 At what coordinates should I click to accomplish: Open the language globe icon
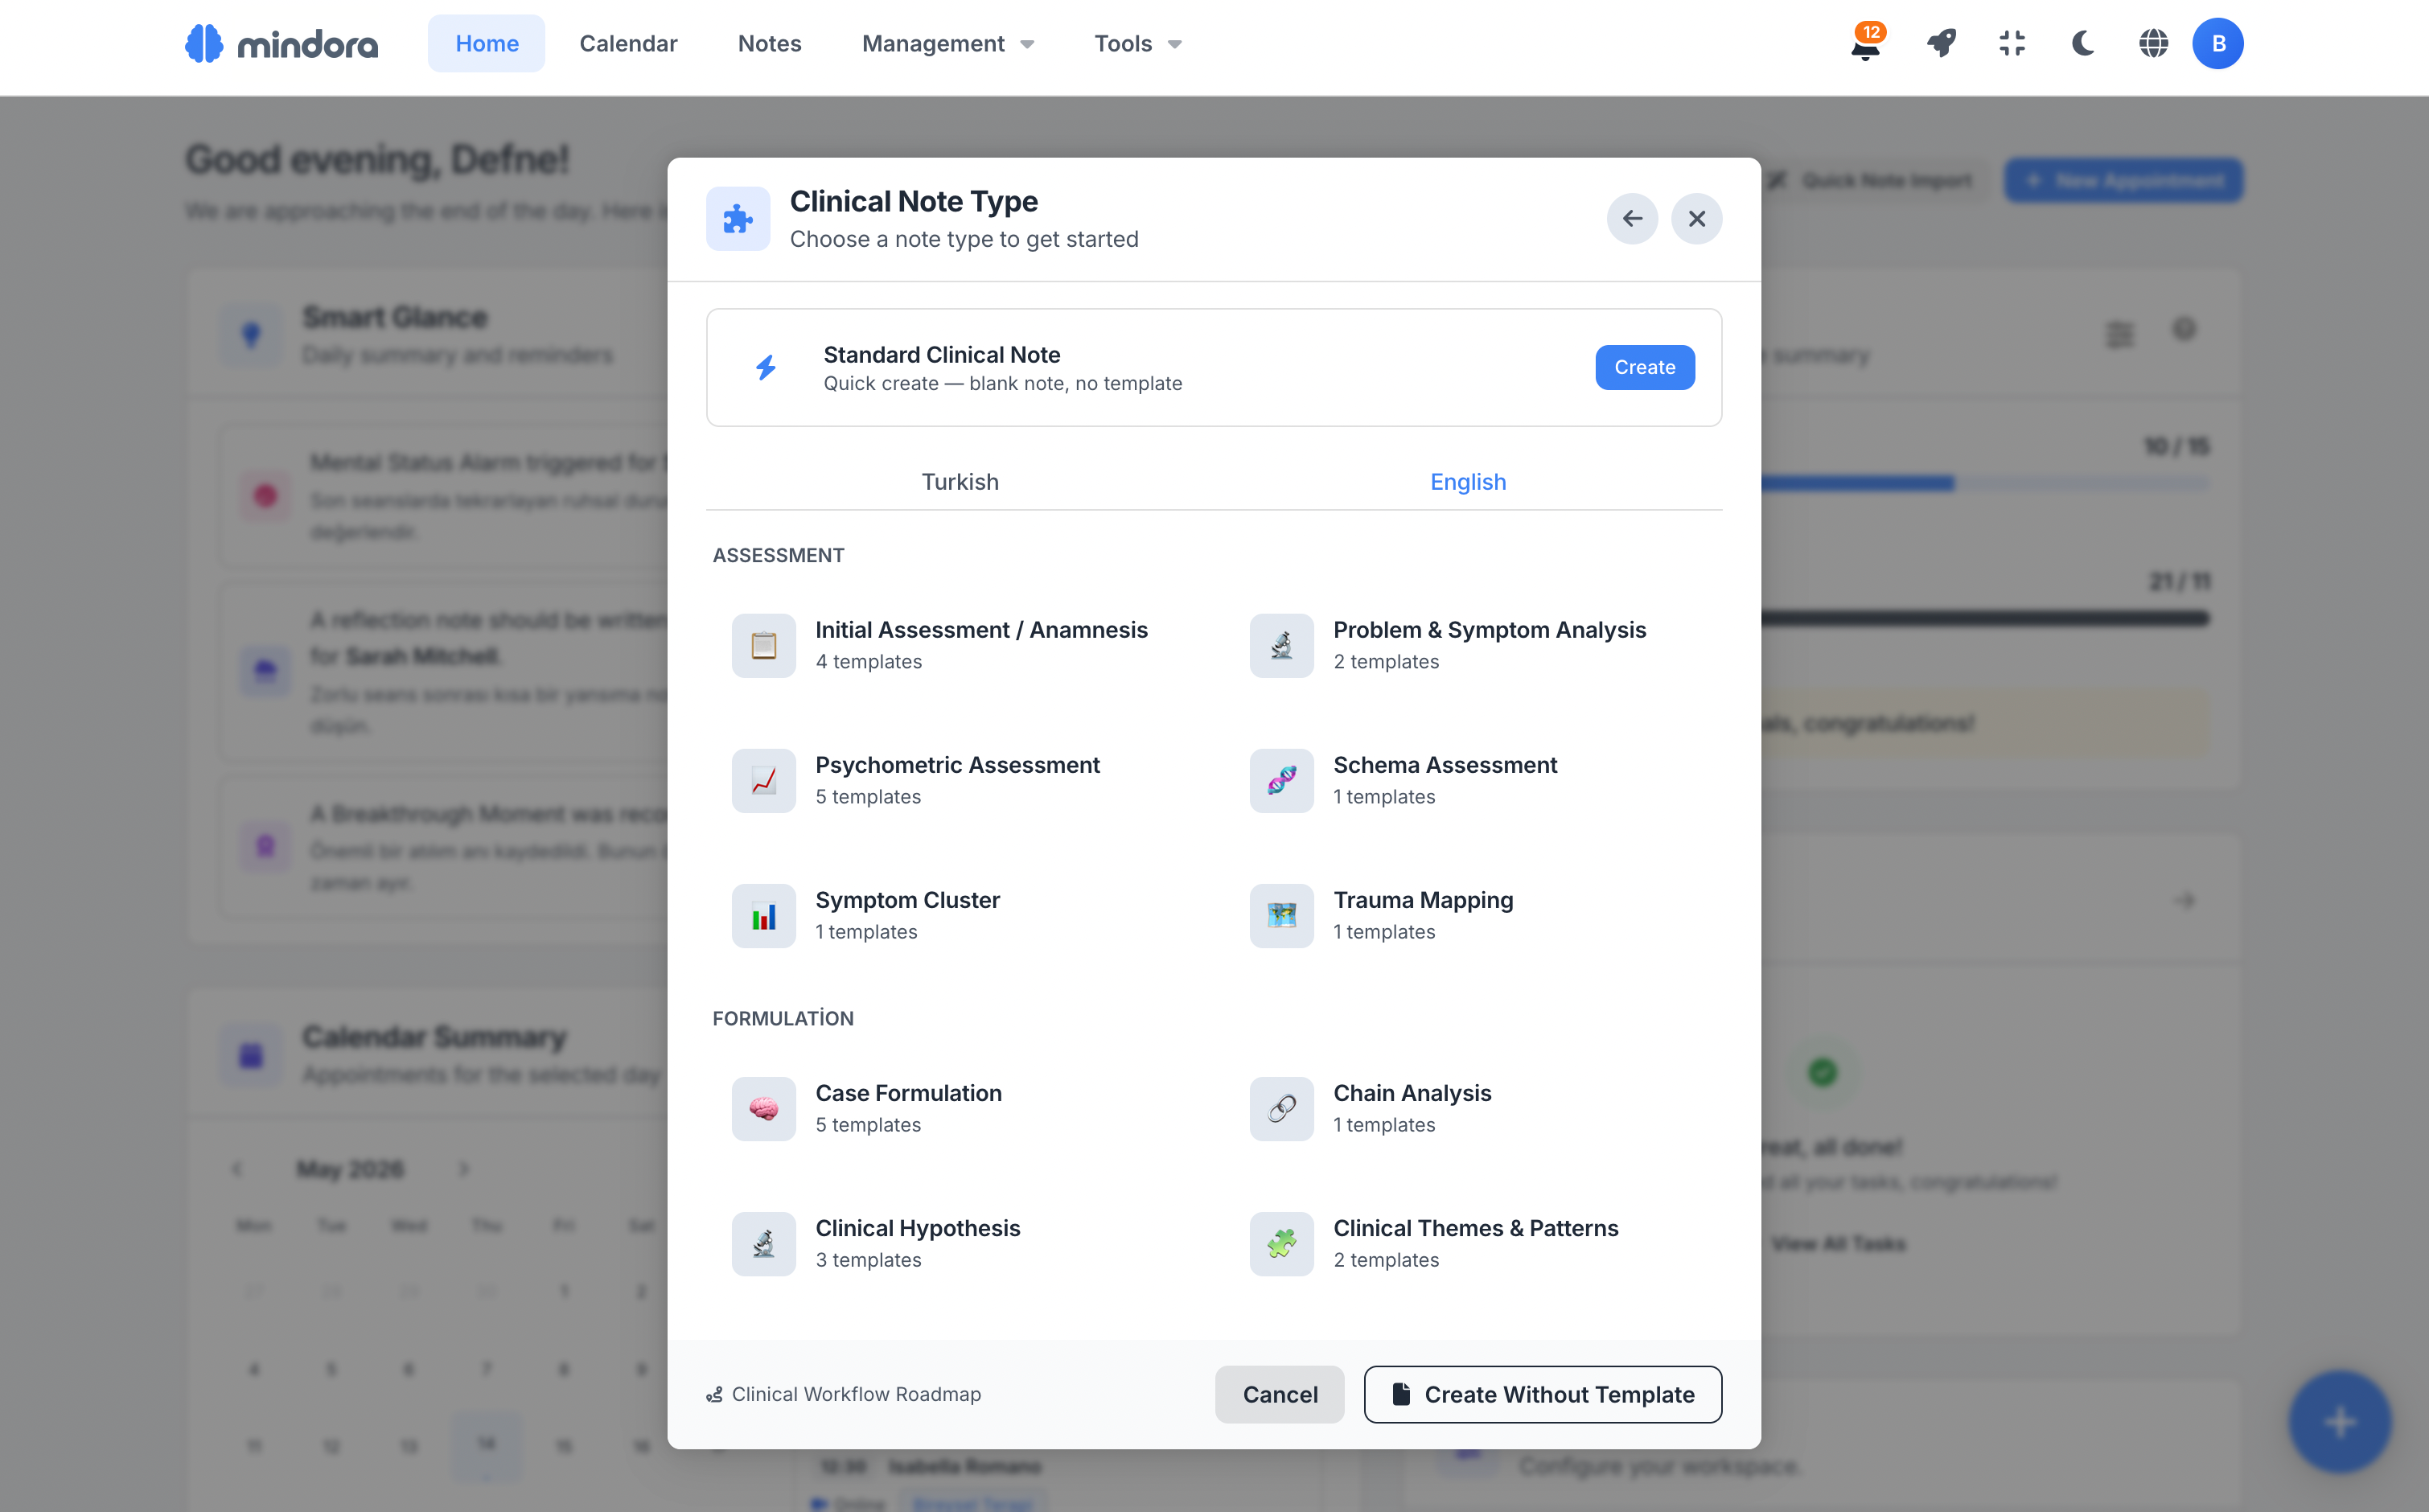[x=2153, y=43]
